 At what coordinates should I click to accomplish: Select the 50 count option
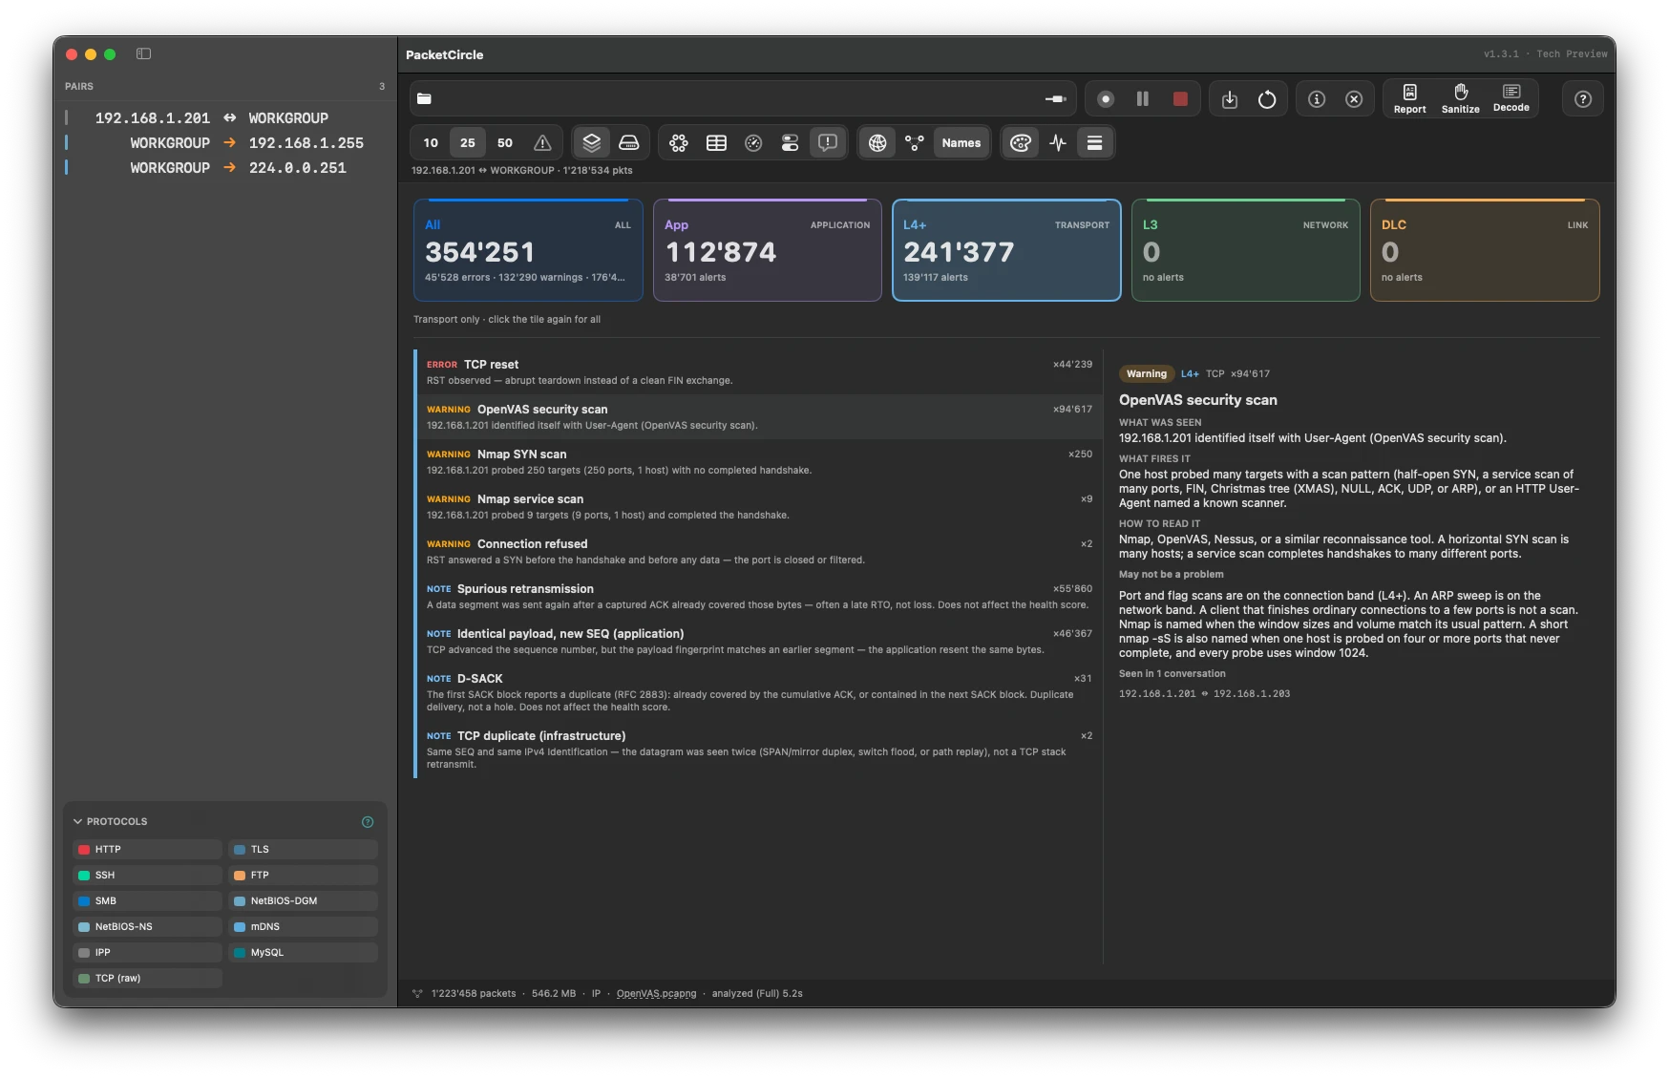point(505,143)
